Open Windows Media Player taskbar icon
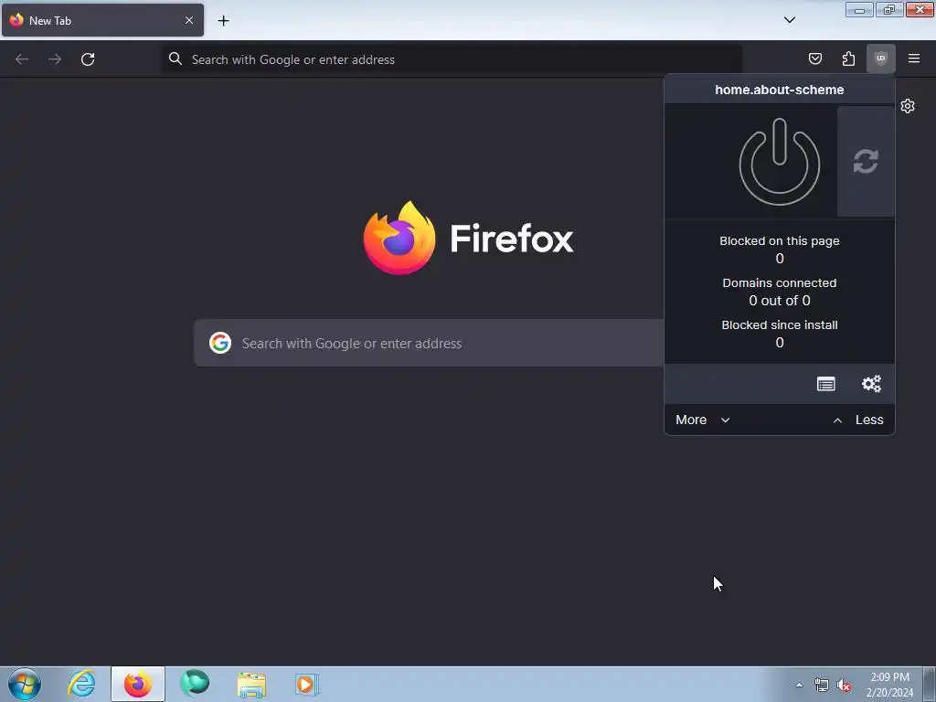 [x=307, y=684]
